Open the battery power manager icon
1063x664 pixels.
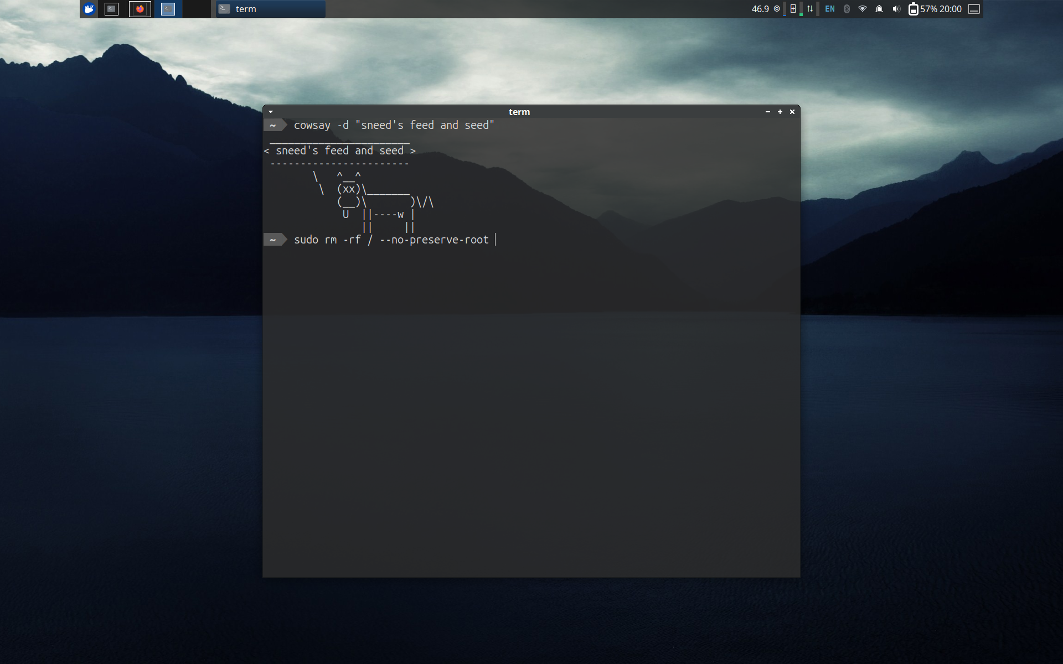(x=914, y=9)
